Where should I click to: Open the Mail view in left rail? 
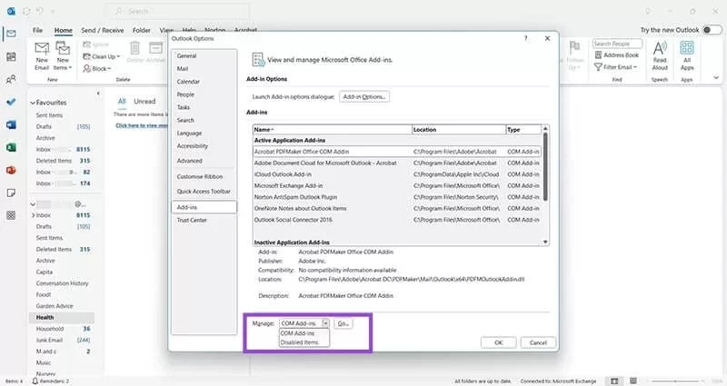click(x=11, y=34)
